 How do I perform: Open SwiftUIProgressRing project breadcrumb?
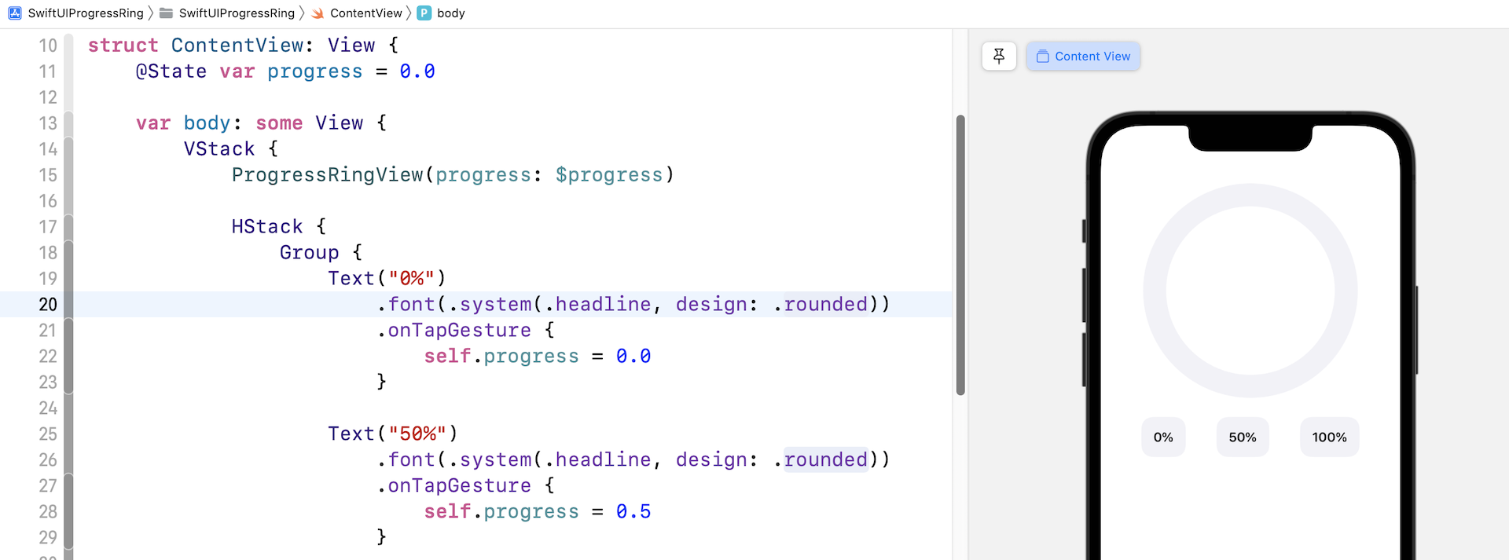click(x=86, y=13)
